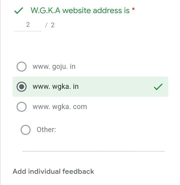Click the question title W.G.K.A website address is

click(80, 10)
